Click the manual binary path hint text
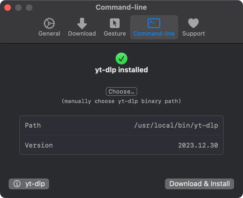243x198 pixels. click(122, 101)
